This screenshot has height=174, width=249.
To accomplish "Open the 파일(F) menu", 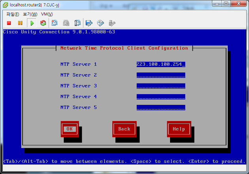I will [13, 14].
